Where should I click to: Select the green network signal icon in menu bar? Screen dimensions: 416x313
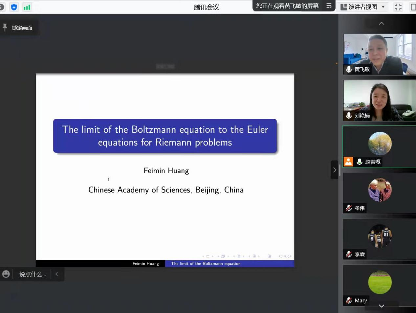pos(27,7)
